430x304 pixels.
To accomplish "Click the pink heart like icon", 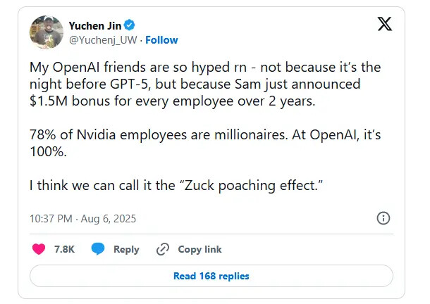I will click(x=39, y=249).
